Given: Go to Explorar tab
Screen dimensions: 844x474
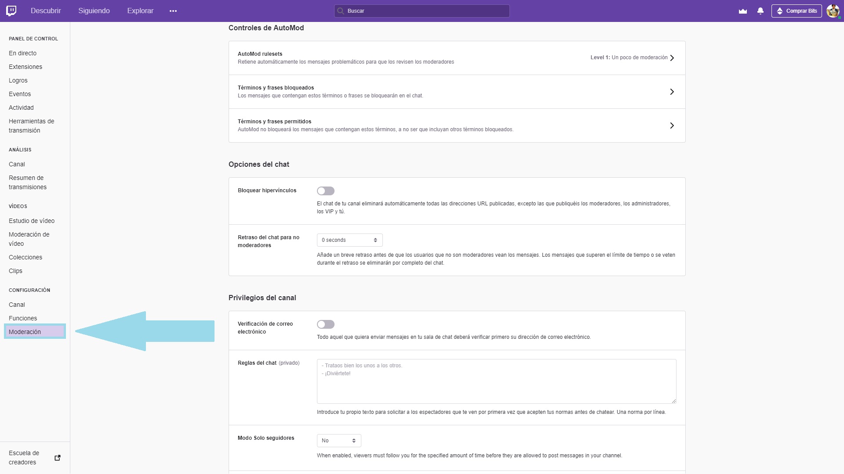Looking at the screenshot, I should pos(140,11).
